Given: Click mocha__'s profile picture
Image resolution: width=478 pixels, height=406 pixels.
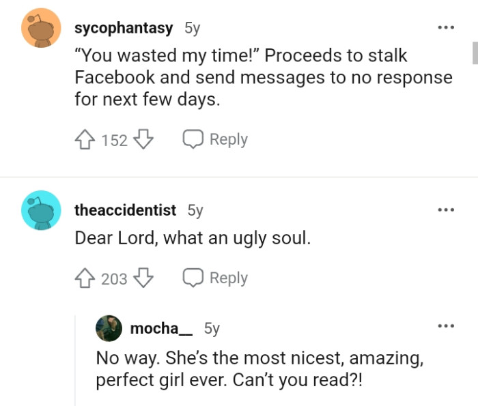Looking at the screenshot, I should 110,329.
